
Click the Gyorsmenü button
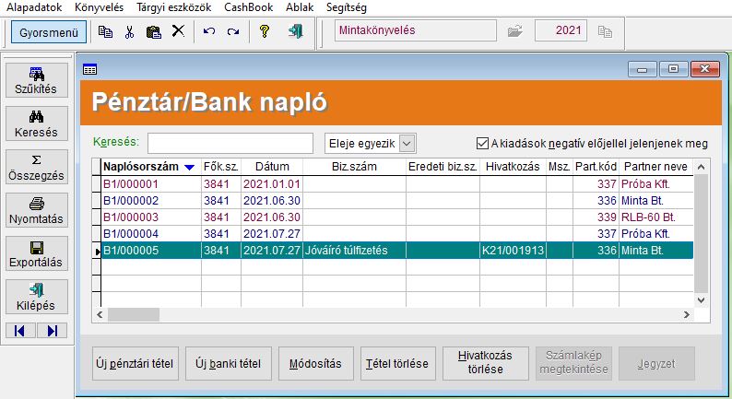click(49, 32)
